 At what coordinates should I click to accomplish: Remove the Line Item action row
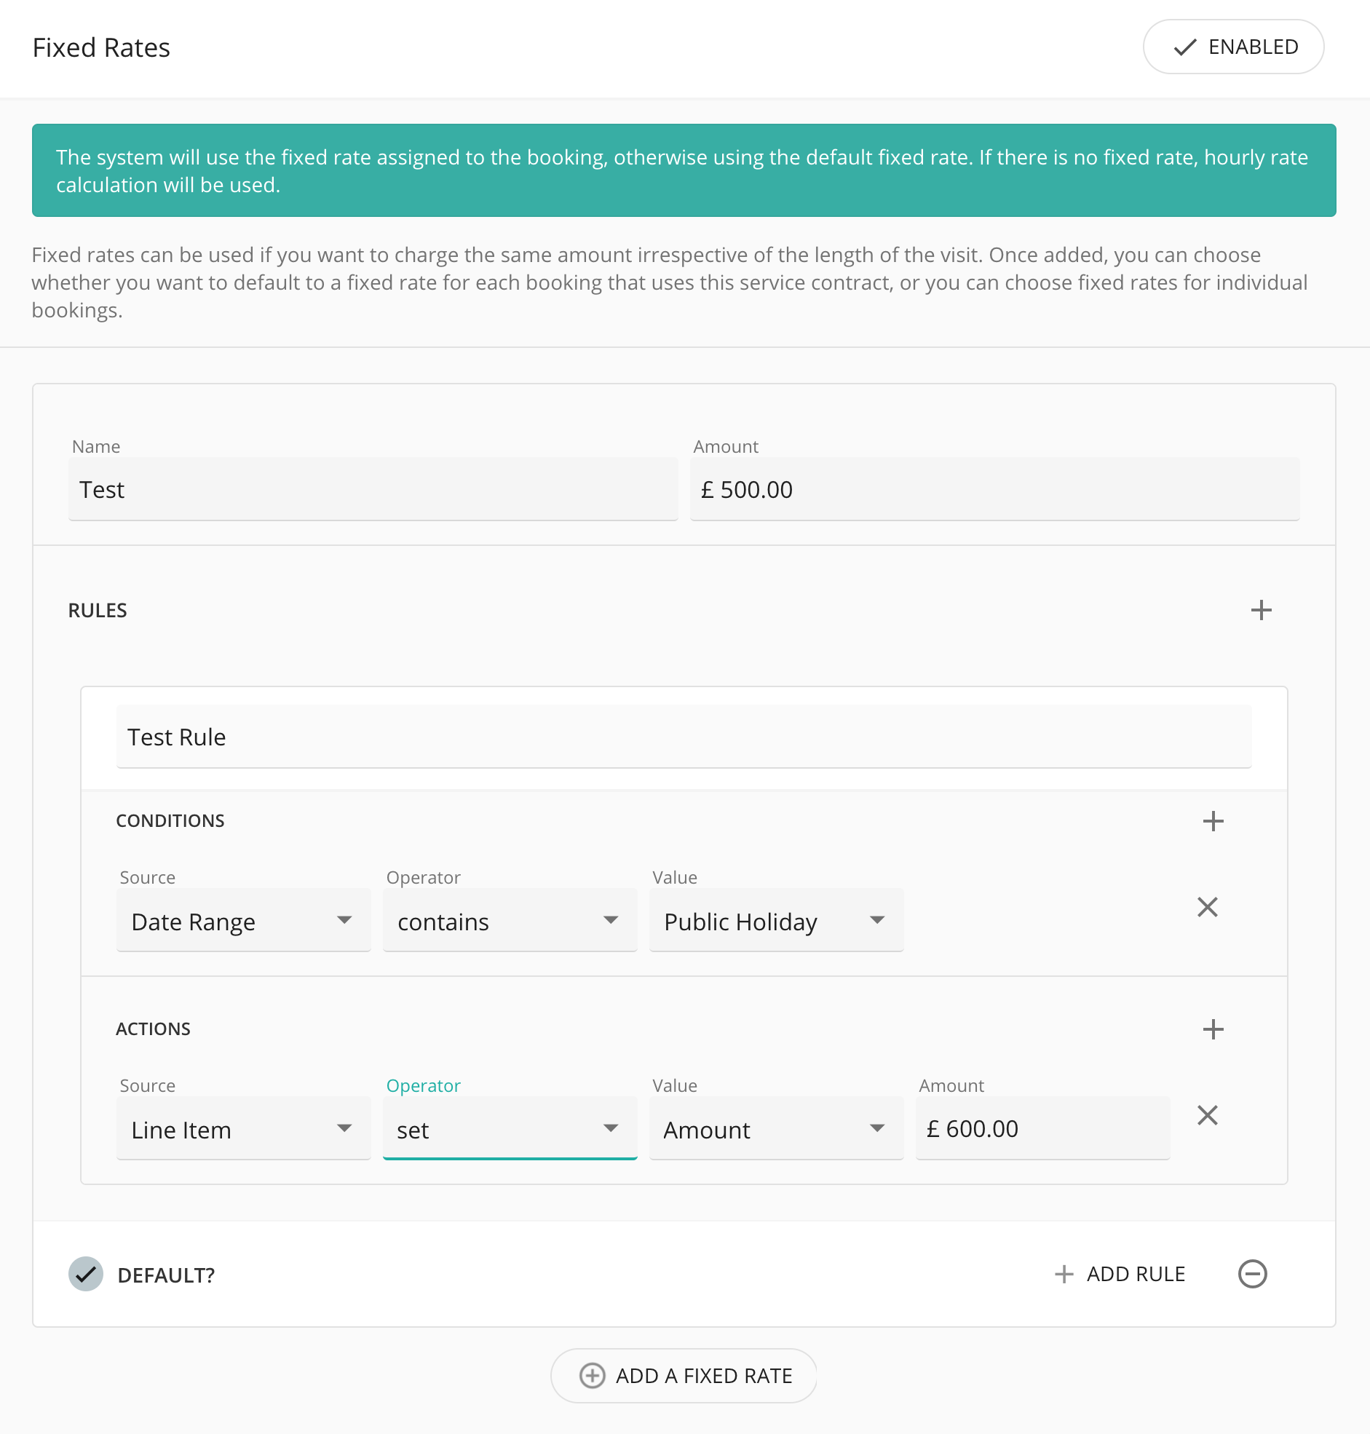[x=1207, y=1115]
